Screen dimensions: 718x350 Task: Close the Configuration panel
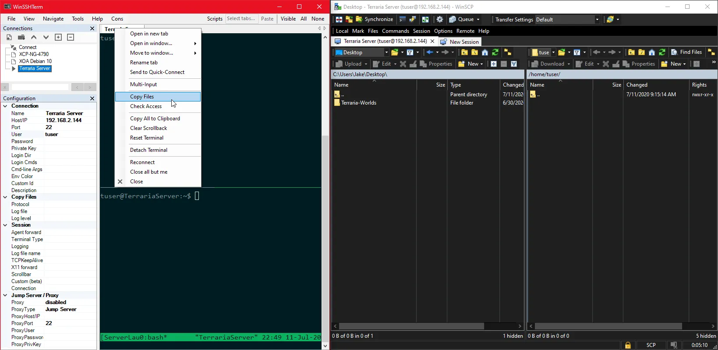pos(92,98)
